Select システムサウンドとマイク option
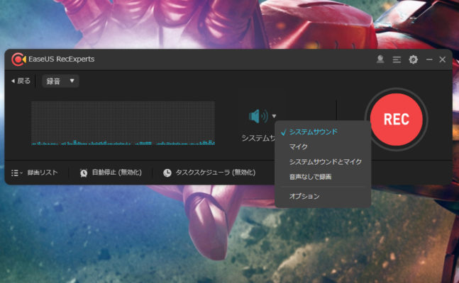The height and width of the screenshot is (283, 459). pyautogui.click(x=325, y=162)
